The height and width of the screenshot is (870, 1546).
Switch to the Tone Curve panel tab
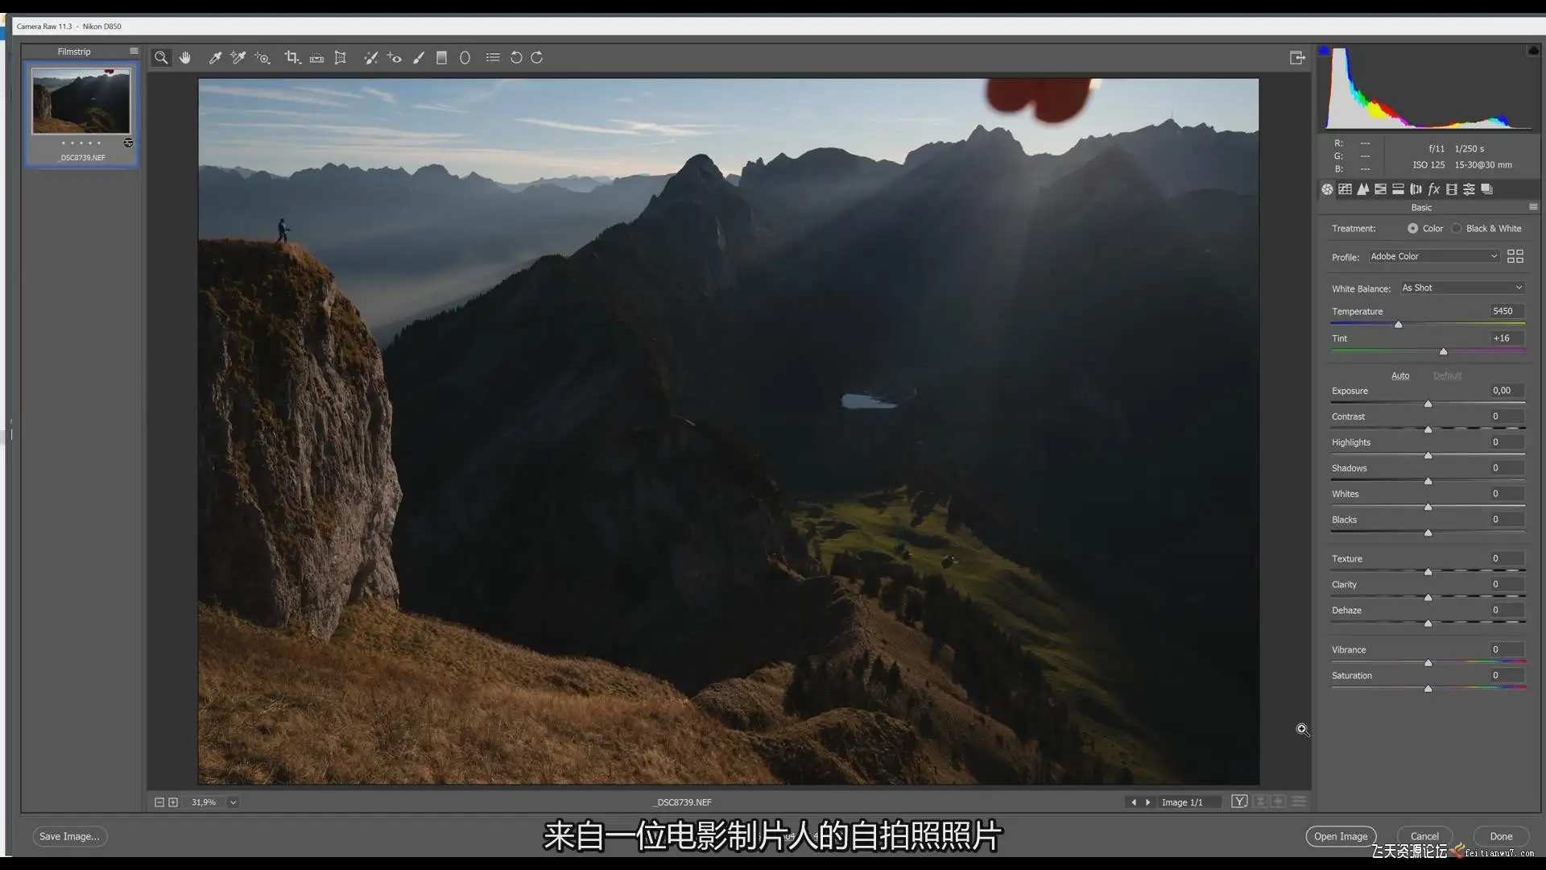[x=1345, y=189]
